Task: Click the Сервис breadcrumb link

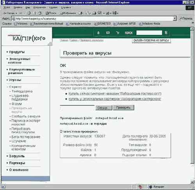Action: coord(74,40)
